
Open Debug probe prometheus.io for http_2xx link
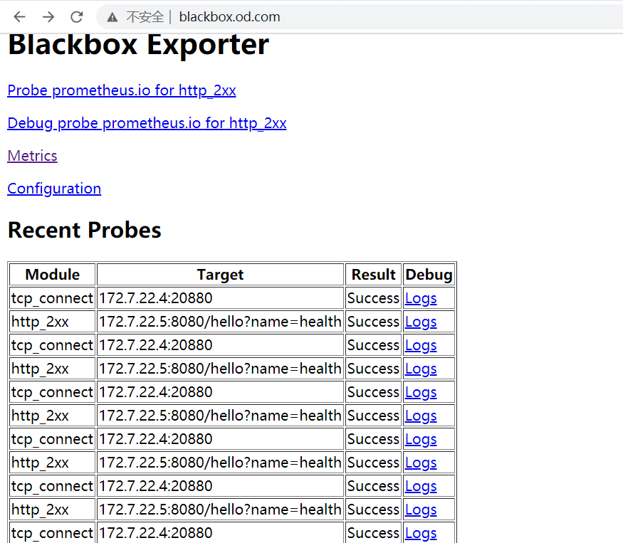147,123
